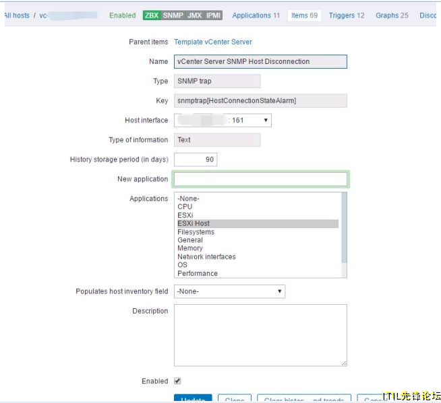Click the Clone button

(x=235, y=398)
